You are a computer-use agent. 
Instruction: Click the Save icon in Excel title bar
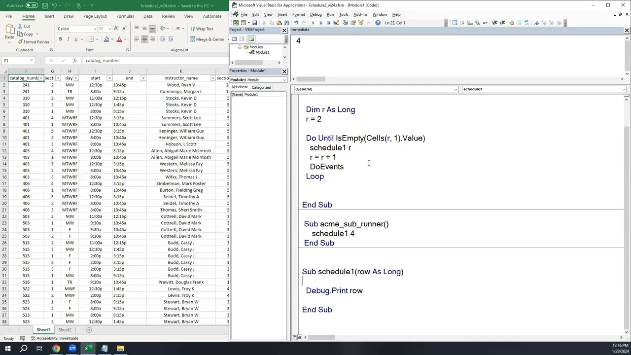pos(46,5)
